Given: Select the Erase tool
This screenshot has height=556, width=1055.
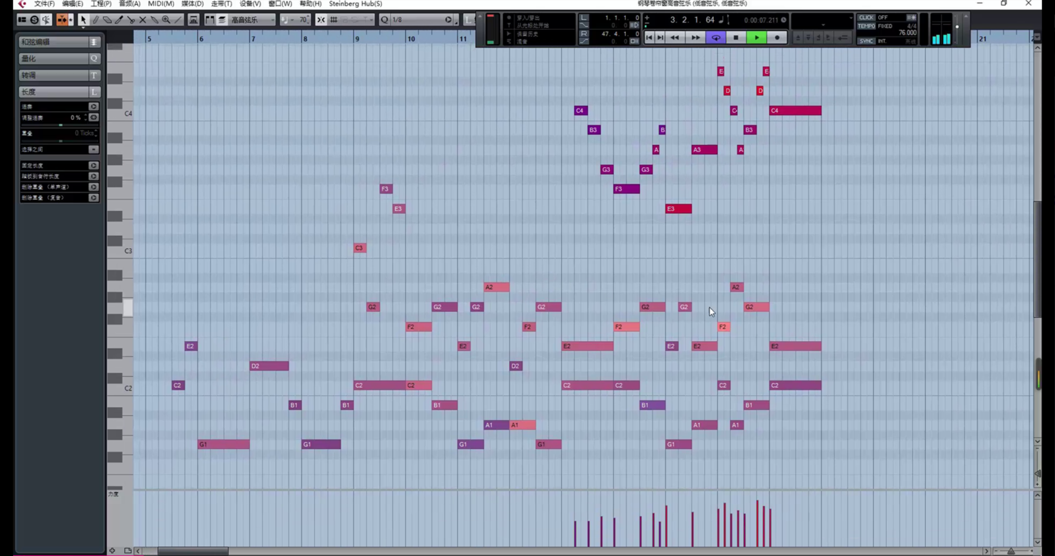Looking at the screenshot, I should [x=107, y=20].
